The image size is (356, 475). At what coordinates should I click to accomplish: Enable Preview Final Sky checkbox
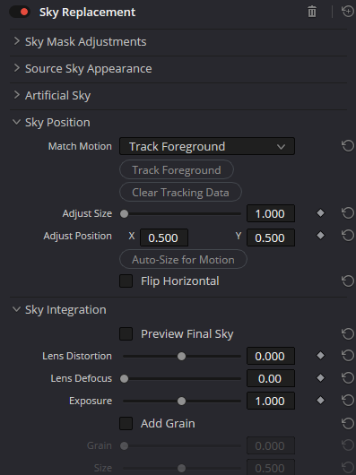pyautogui.click(x=126, y=333)
